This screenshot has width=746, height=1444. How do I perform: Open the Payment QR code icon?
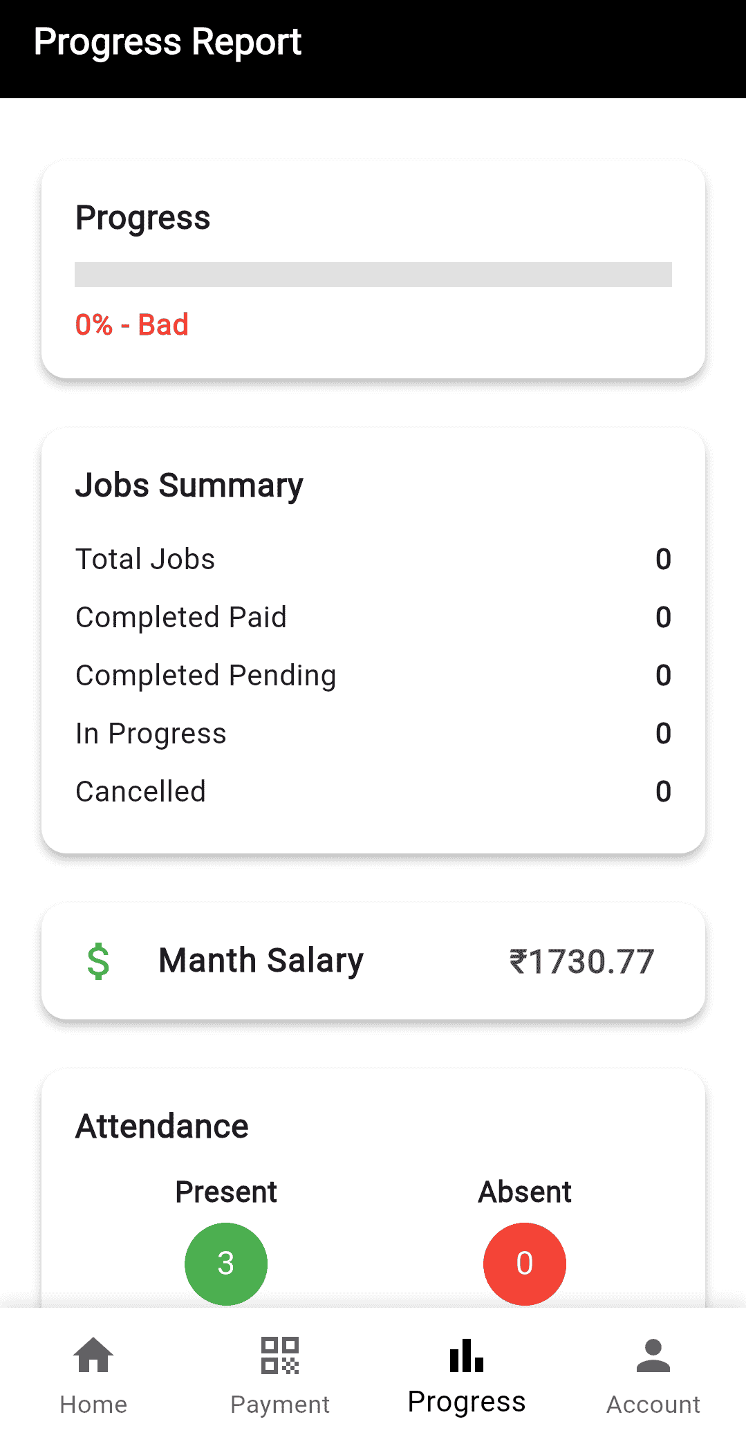click(280, 1355)
